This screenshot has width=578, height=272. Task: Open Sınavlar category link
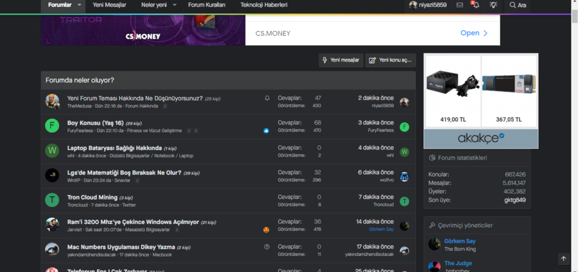pyautogui.click(x=123, y=180)
